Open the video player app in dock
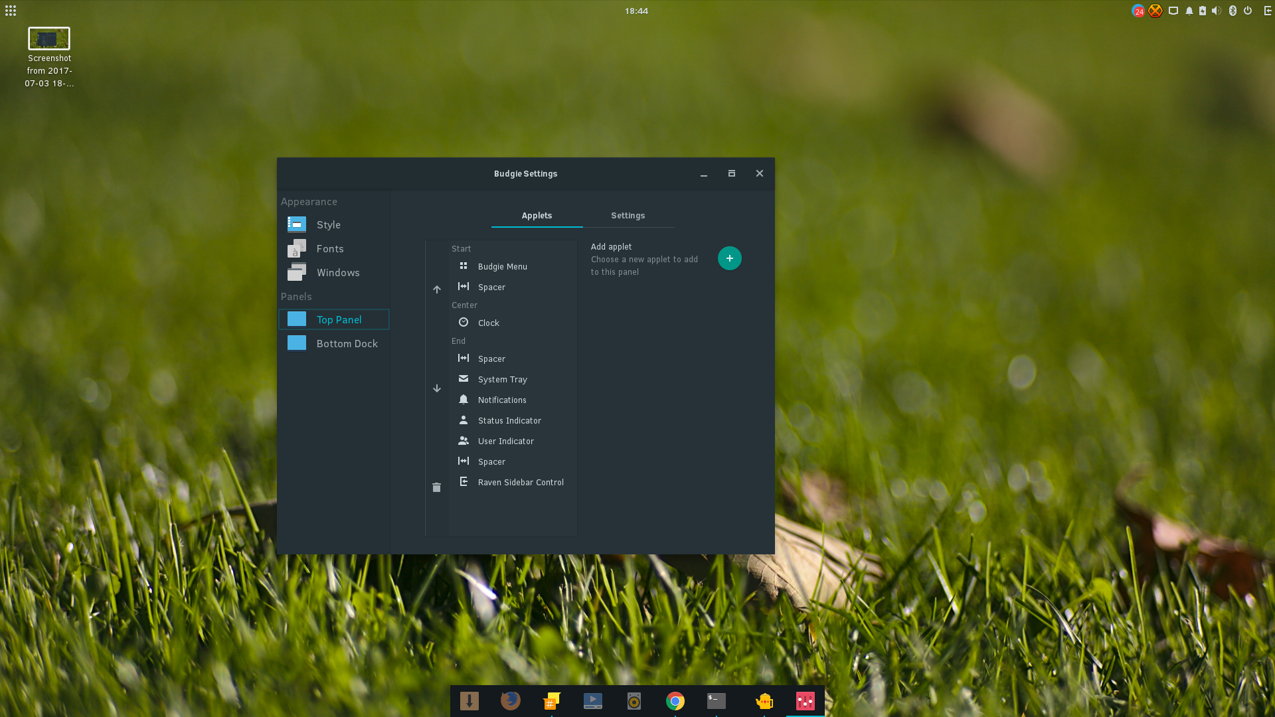This screenshot has height=717, width=1275. click(x=592, y=701)
